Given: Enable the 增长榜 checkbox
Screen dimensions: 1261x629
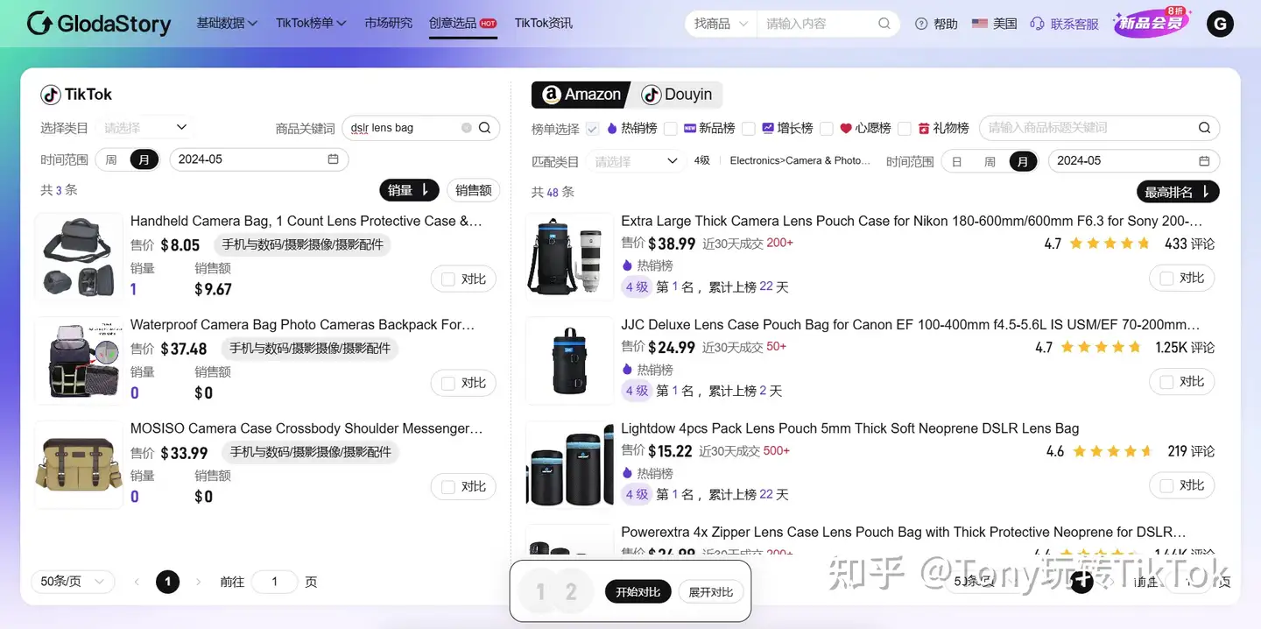Looking at the screenshot, I should pos(749,129).
